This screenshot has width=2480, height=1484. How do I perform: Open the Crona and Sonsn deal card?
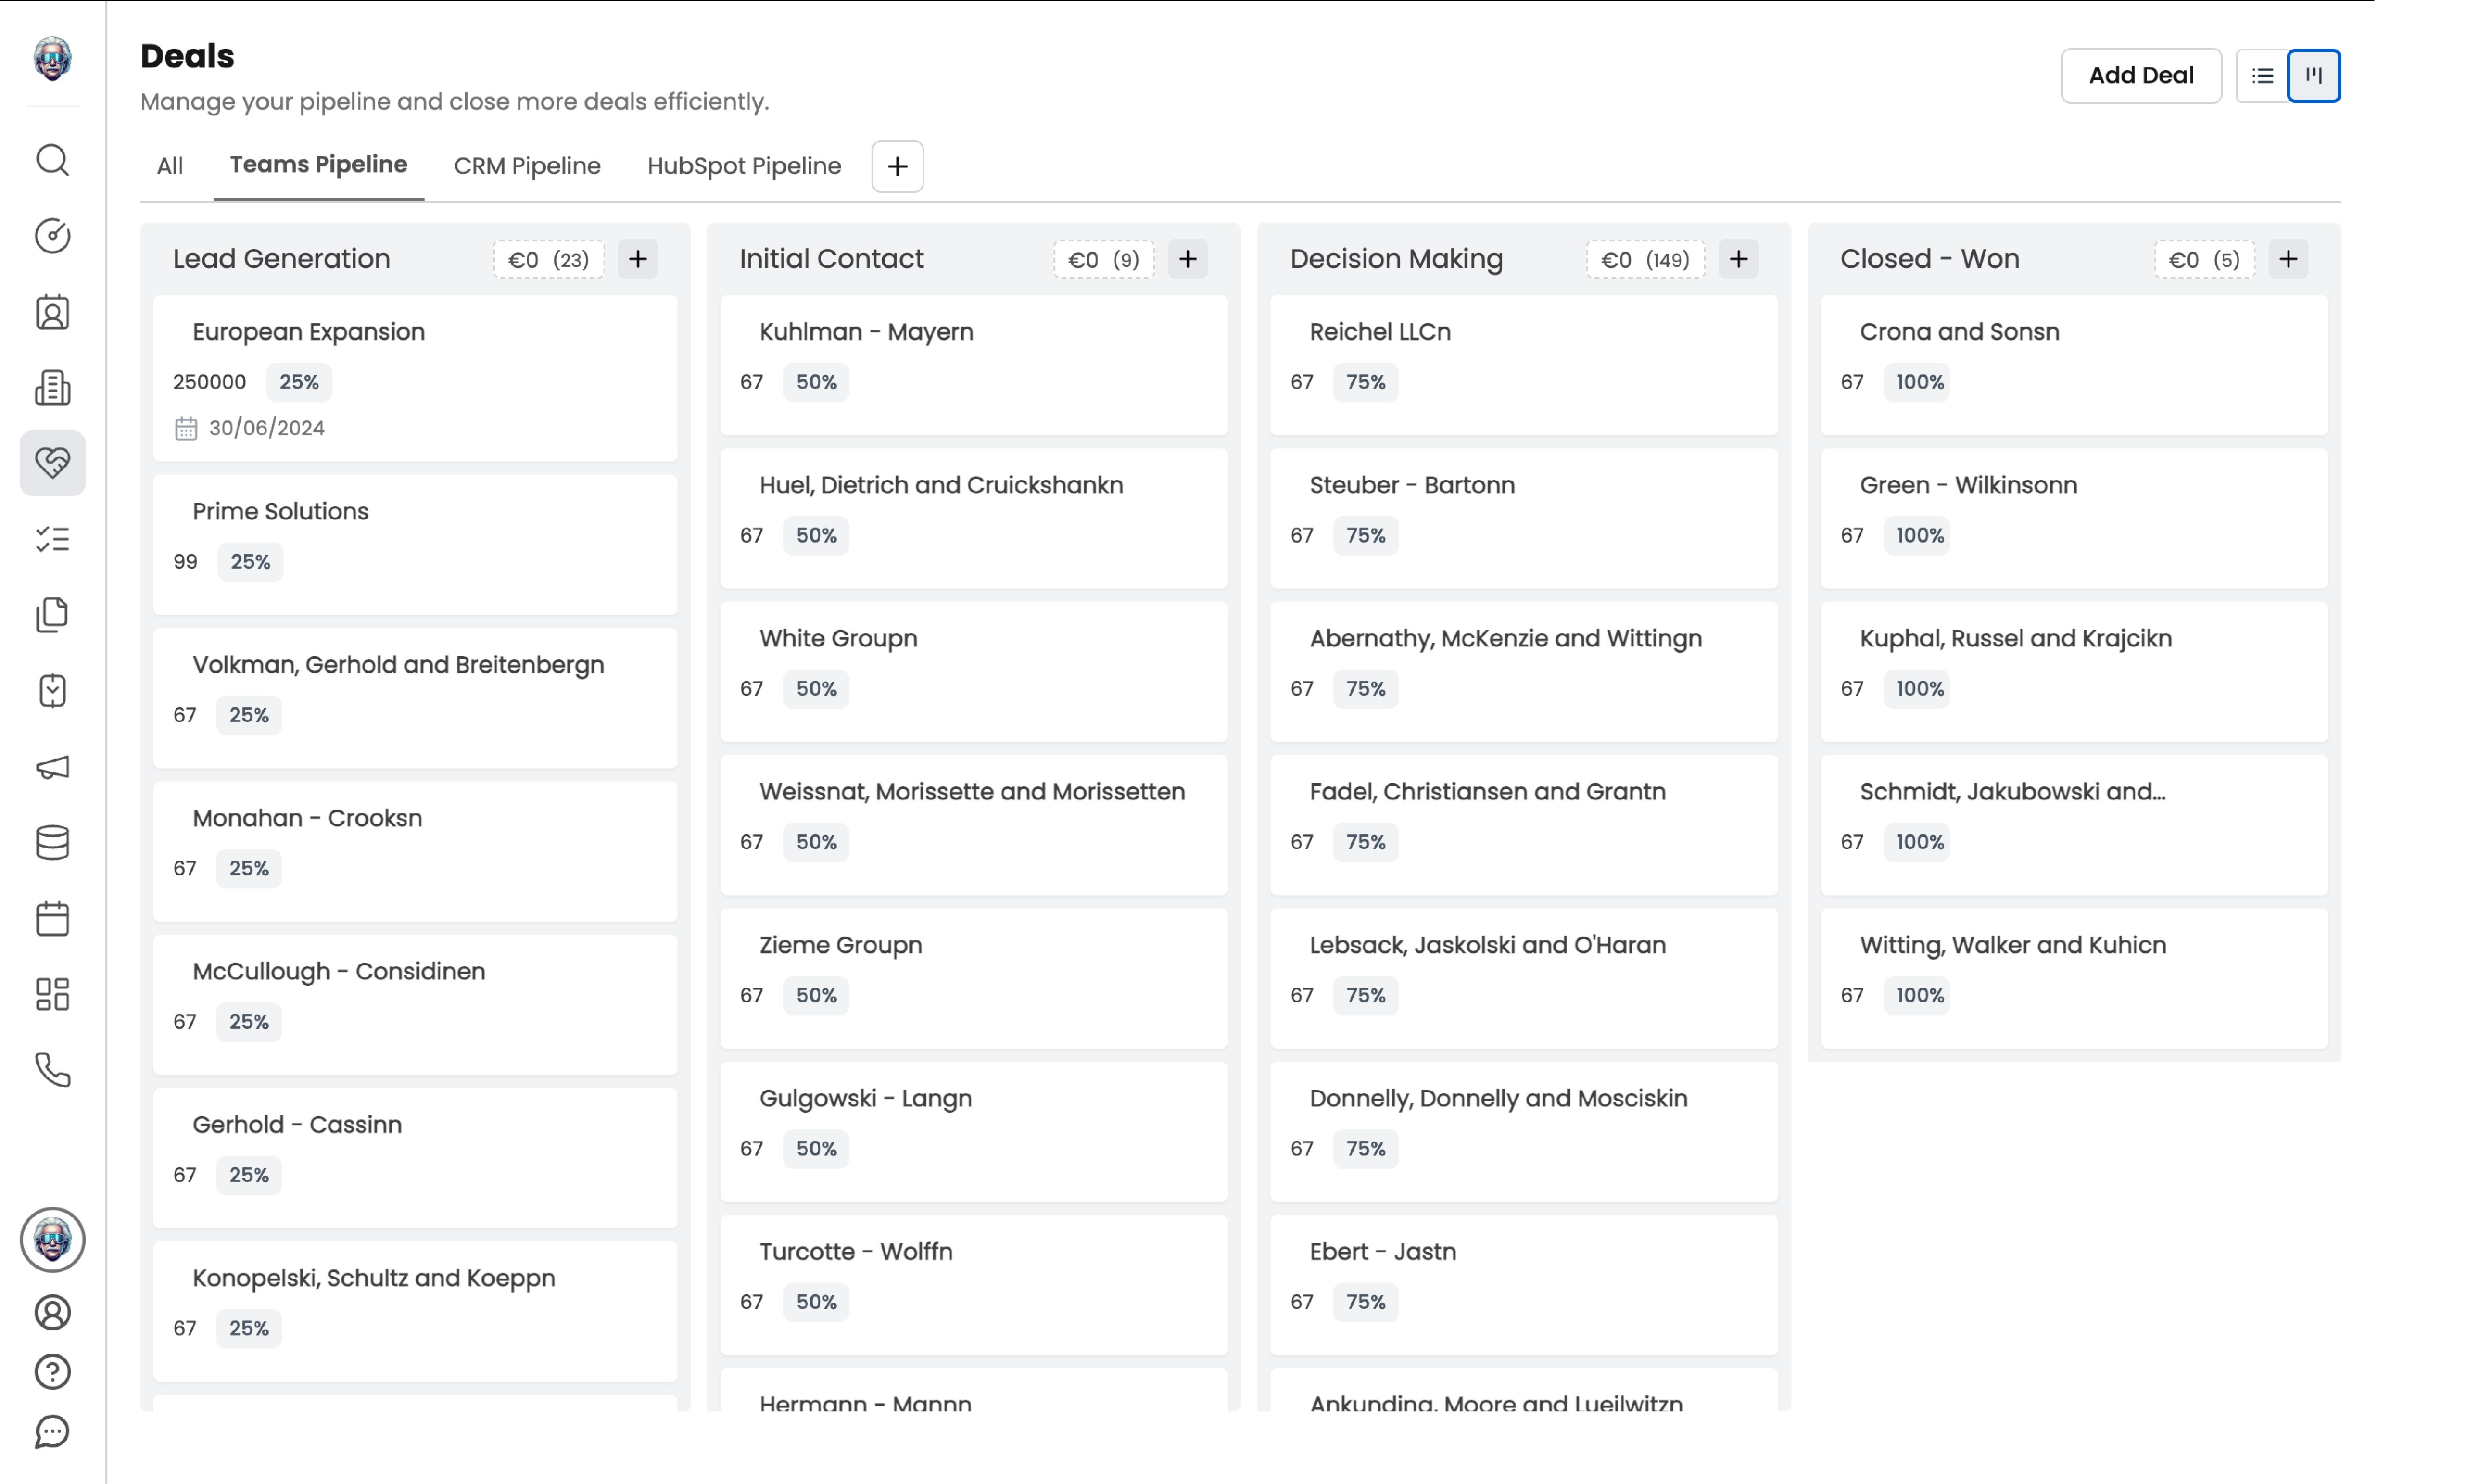(2073, 364)
